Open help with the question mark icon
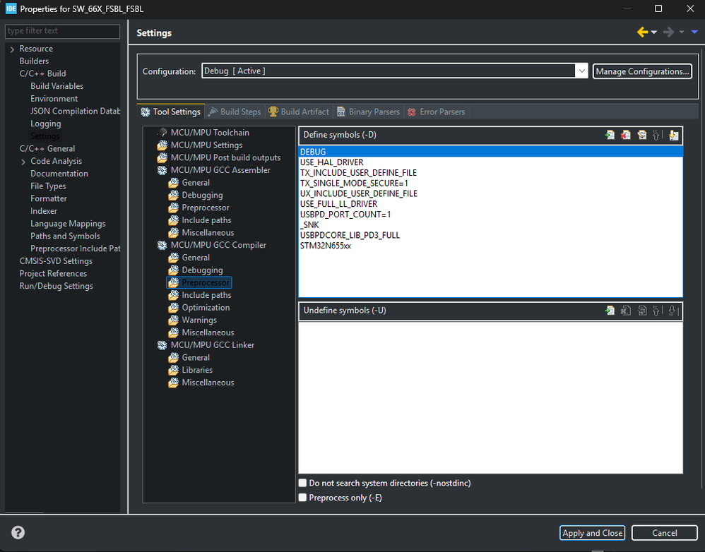This screenshot has width=705, height=552. 18,533
